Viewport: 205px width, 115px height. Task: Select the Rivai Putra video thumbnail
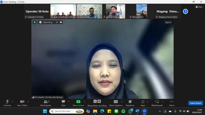click(89, 11)
